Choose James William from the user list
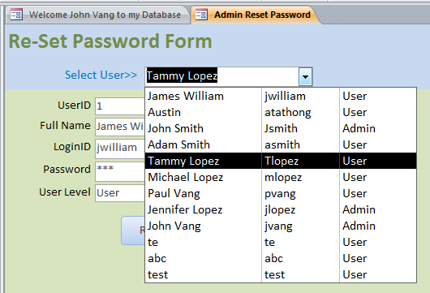Image resolution: width=430 pixels, height=293 pixels. coord(281,96)
